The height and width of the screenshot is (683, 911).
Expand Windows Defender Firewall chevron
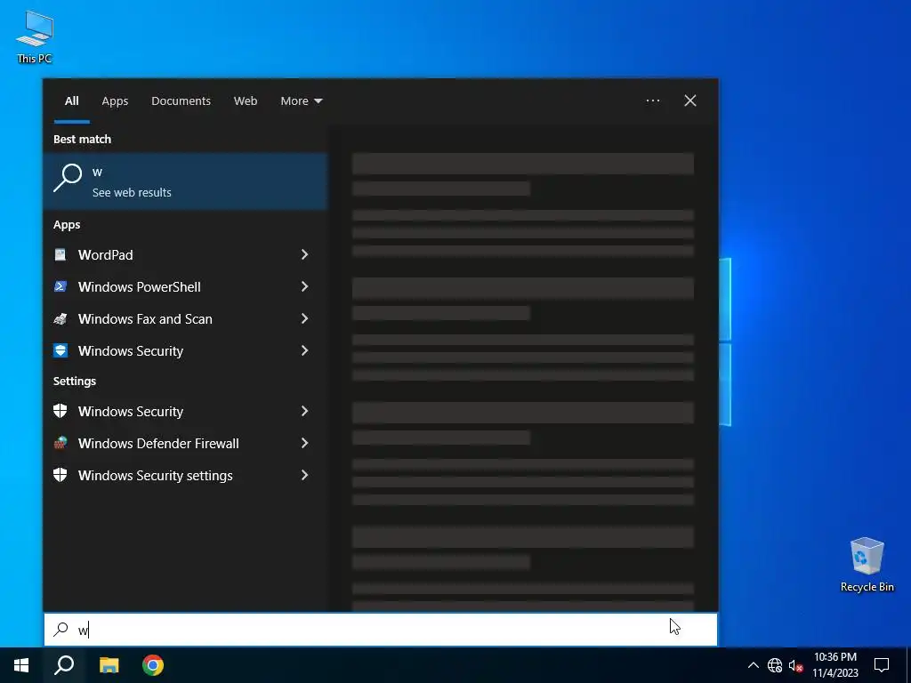point(304,443)
